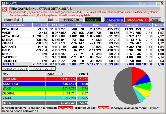Click the green GOSTER button
This screenshot has width=166, height=114.
93,20
